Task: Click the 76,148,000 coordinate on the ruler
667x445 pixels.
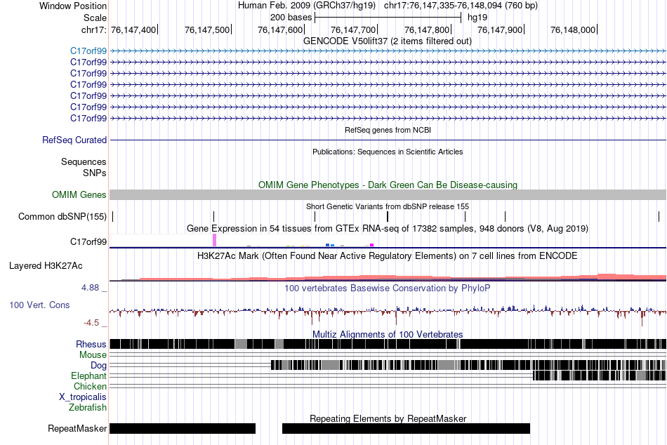Action: pos(573,29)
